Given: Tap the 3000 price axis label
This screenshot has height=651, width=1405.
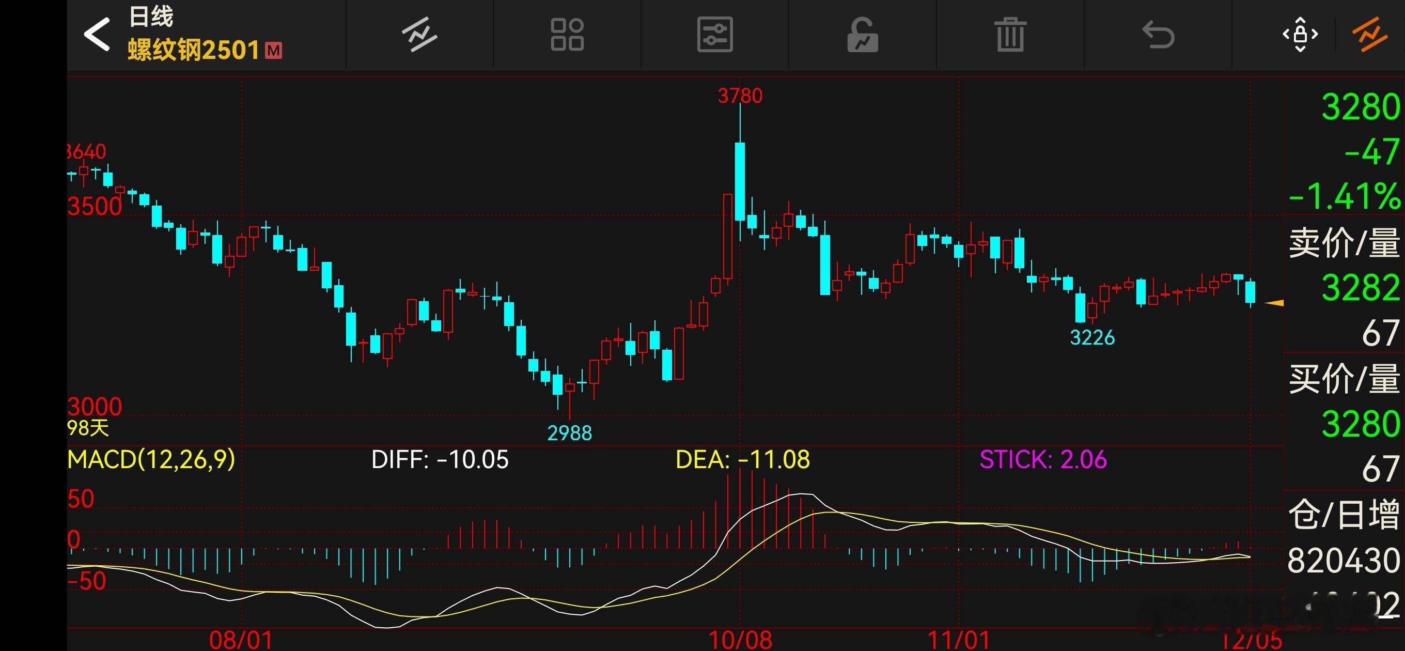Looking at the screenshot, I should click(95, 407).
